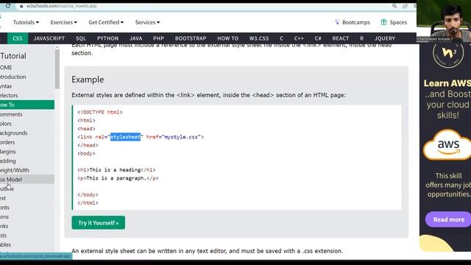Reload the page with the browser refresh icon
Viewport: 471px width, 265px height.
[x=8, y=6]
